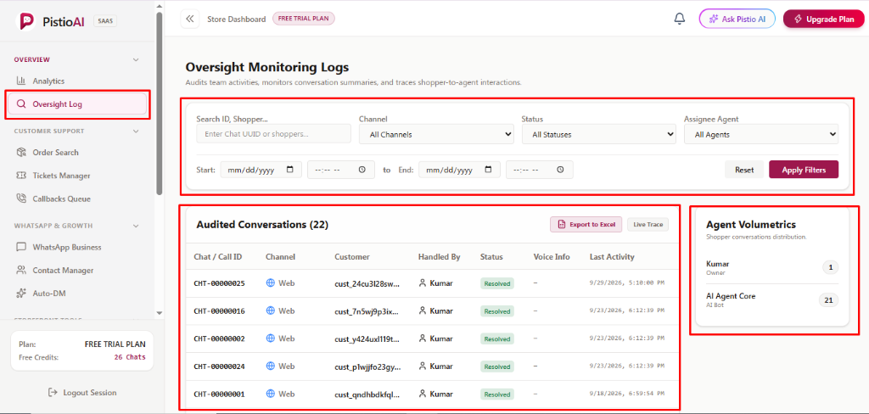Click Contact Manager people icon
The image size is (869, 414).
(x=21, y=271)
